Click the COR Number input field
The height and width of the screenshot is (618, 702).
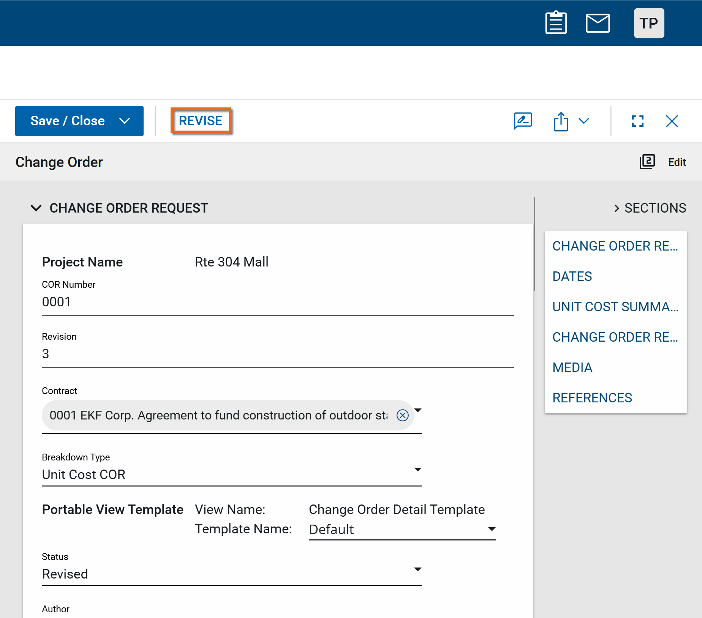(277, 302)
